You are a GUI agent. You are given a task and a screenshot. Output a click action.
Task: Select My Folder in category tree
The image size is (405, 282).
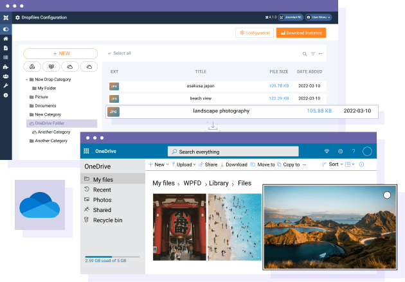point(44,88)
